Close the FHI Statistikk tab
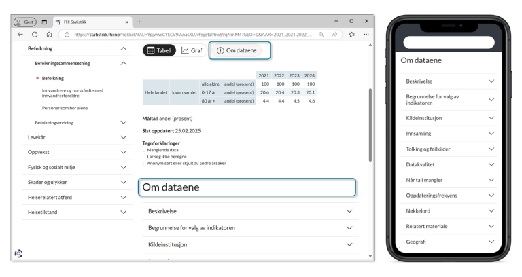This screenshot has width=522, height=277. [127, 22]
